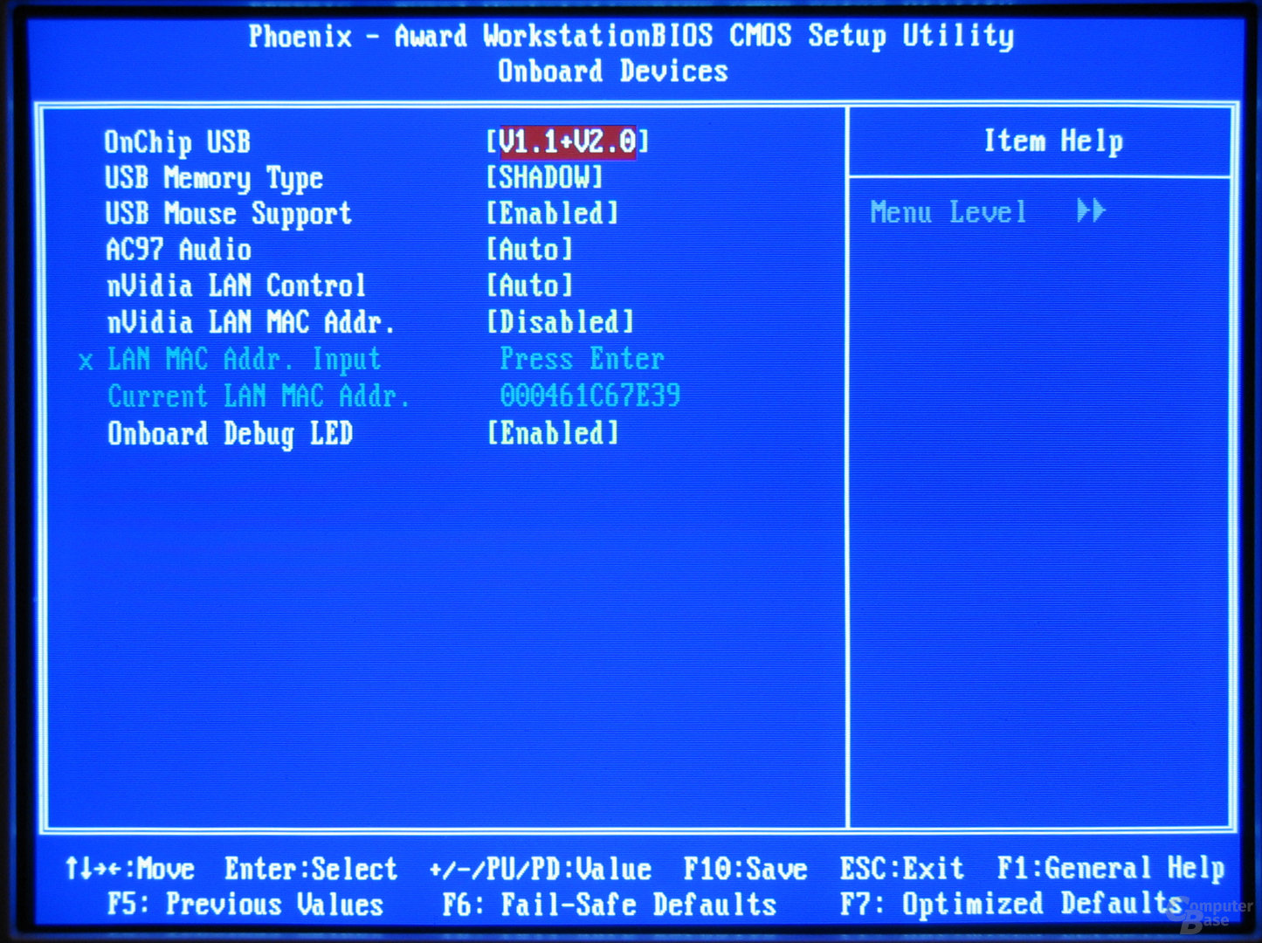1262x943 pixels.
Task: Click the Enter:Select hint
Action: (x=311, y=869)
